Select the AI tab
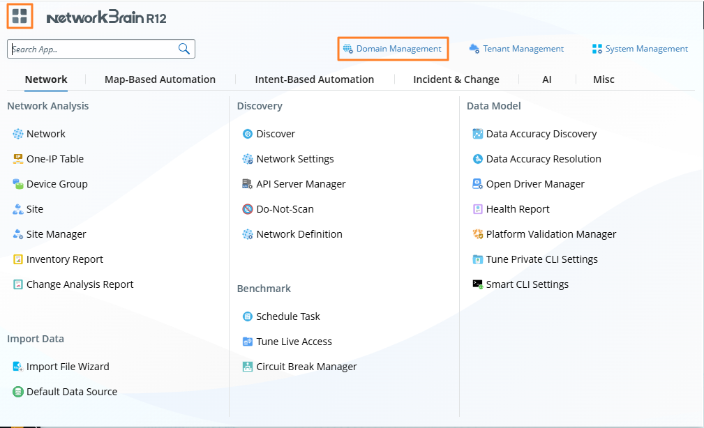Screen dimensions: 704x428 coord(547,79)
